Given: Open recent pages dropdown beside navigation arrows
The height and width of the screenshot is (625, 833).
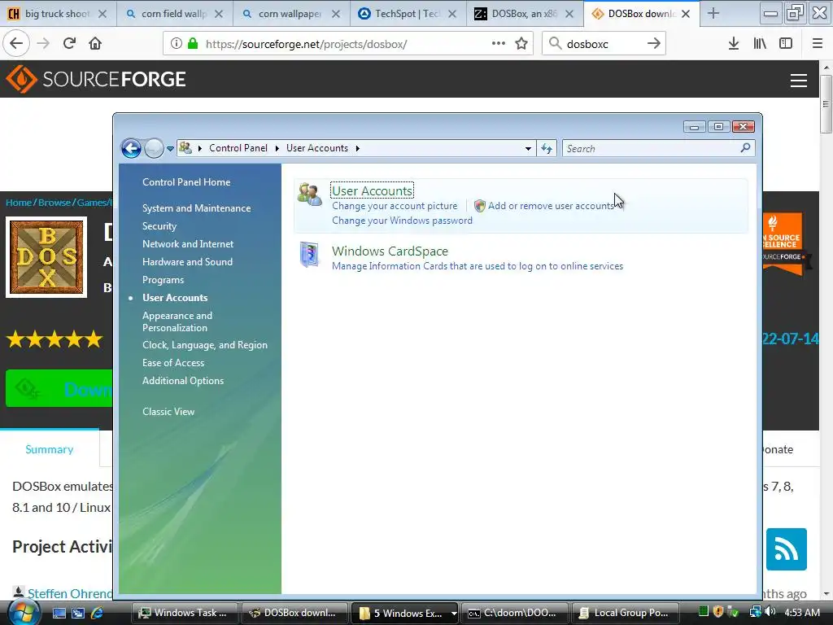Looking at the screenshot, I should (170, 149).
